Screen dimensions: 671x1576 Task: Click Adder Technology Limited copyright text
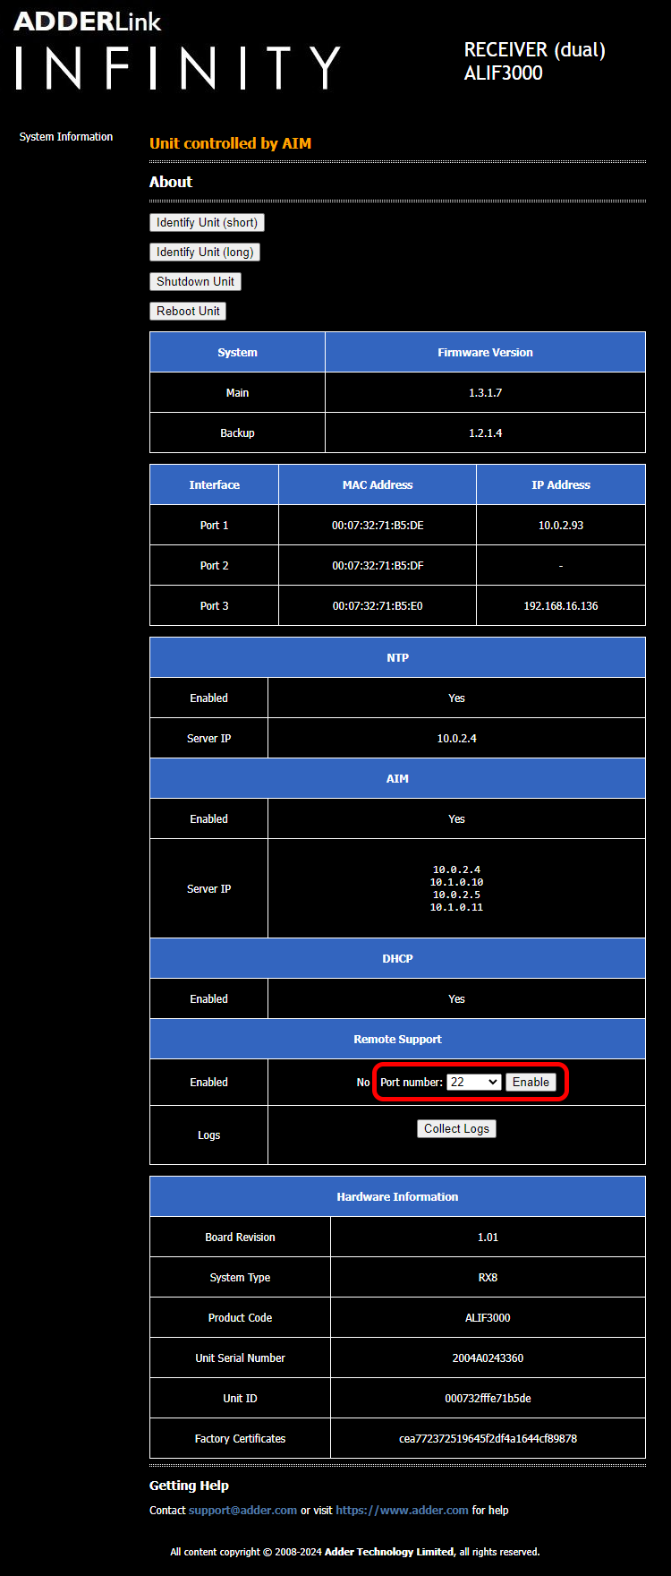[x=389, y=1552]
